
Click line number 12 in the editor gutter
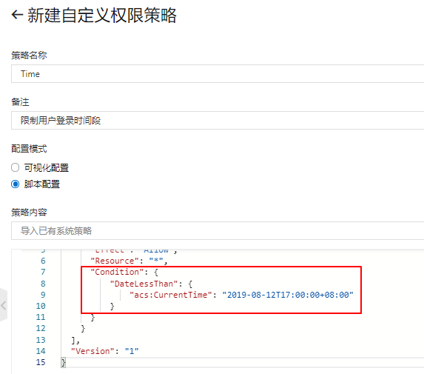click(x=41, y=328)
